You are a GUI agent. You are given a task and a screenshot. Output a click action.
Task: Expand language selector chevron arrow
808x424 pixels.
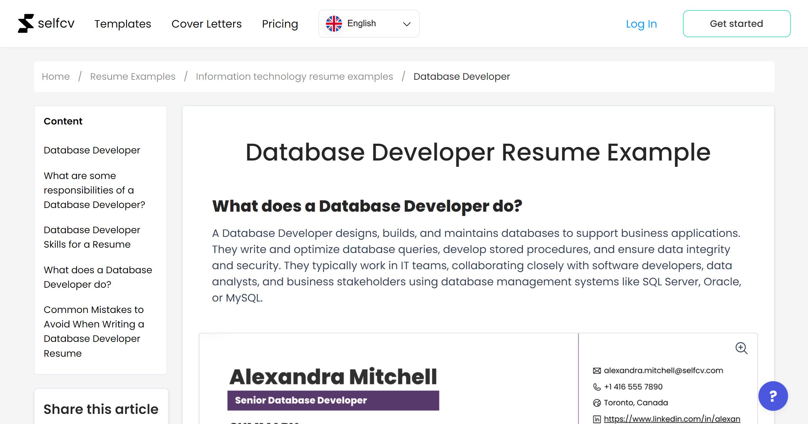(x=407, y=24)
